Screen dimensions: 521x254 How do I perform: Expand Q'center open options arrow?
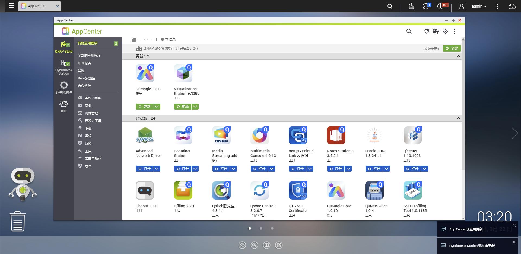425,169
